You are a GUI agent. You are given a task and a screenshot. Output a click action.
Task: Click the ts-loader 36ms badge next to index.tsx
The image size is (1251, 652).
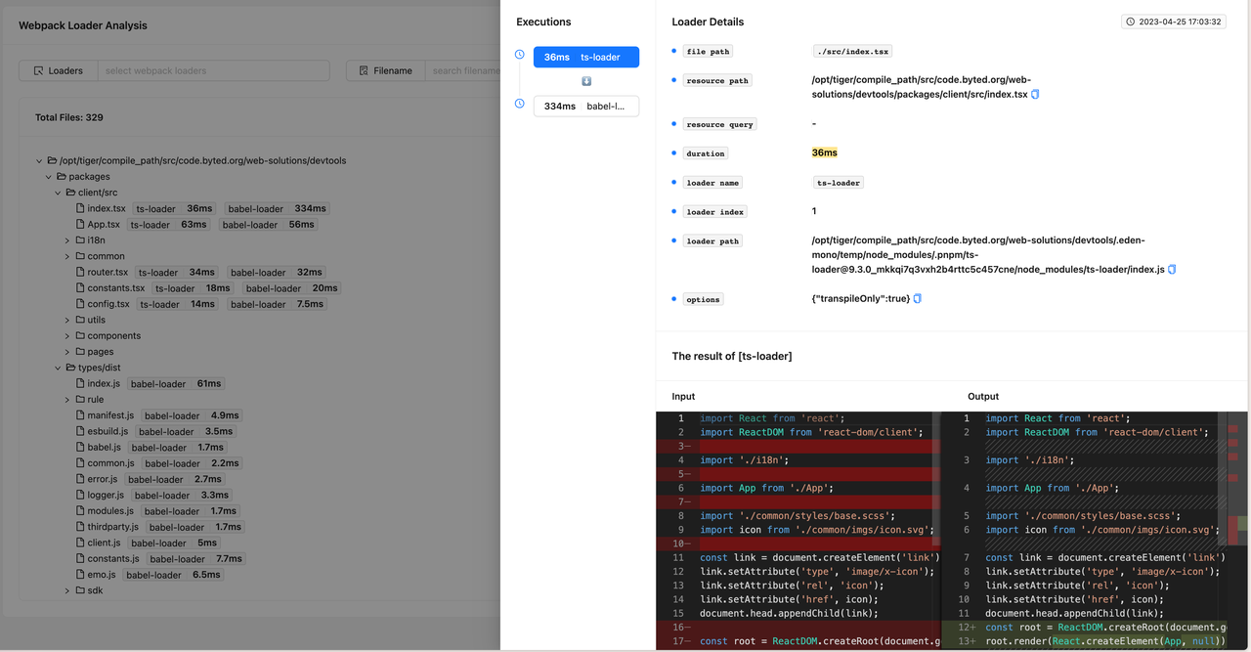click(x=174, y=208)
